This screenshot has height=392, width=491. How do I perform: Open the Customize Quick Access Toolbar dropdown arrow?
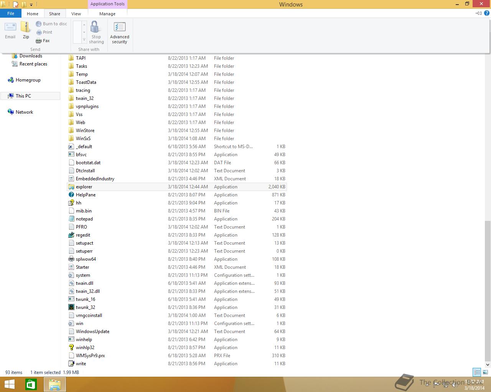[31, 5]
